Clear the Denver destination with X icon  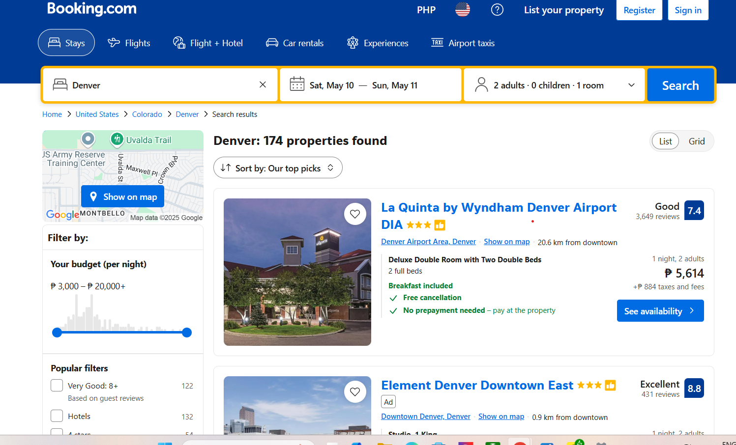click(x=263, y=84)
